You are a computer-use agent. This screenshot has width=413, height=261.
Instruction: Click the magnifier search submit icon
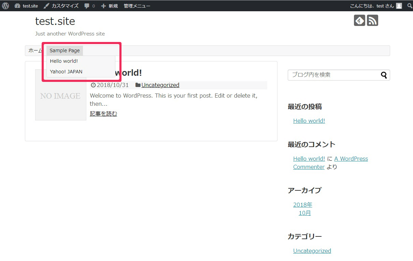384,75
